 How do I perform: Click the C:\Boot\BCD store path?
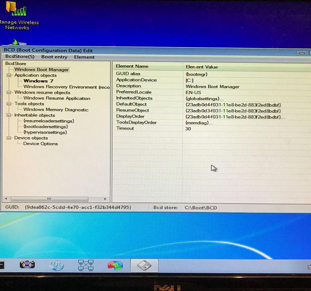point(201,208)
